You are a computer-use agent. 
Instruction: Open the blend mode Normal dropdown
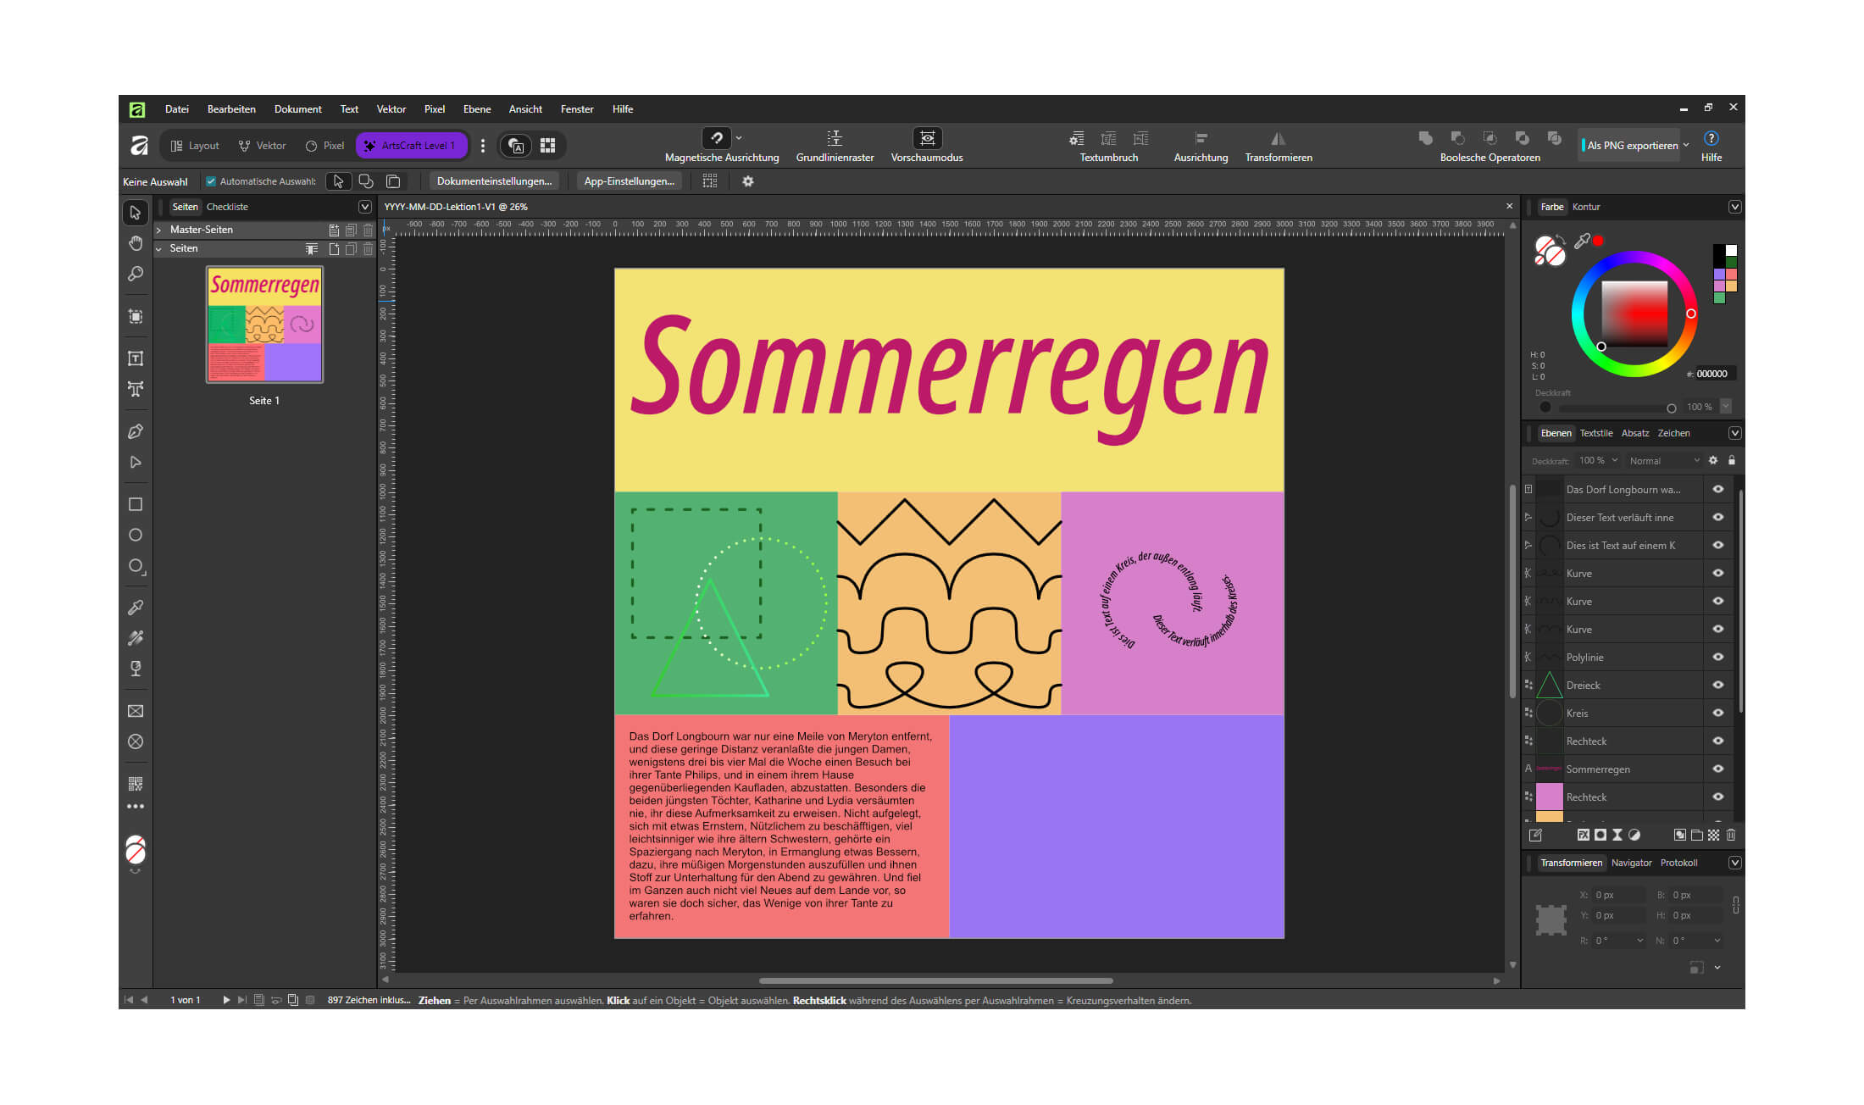pos(1664,461)
